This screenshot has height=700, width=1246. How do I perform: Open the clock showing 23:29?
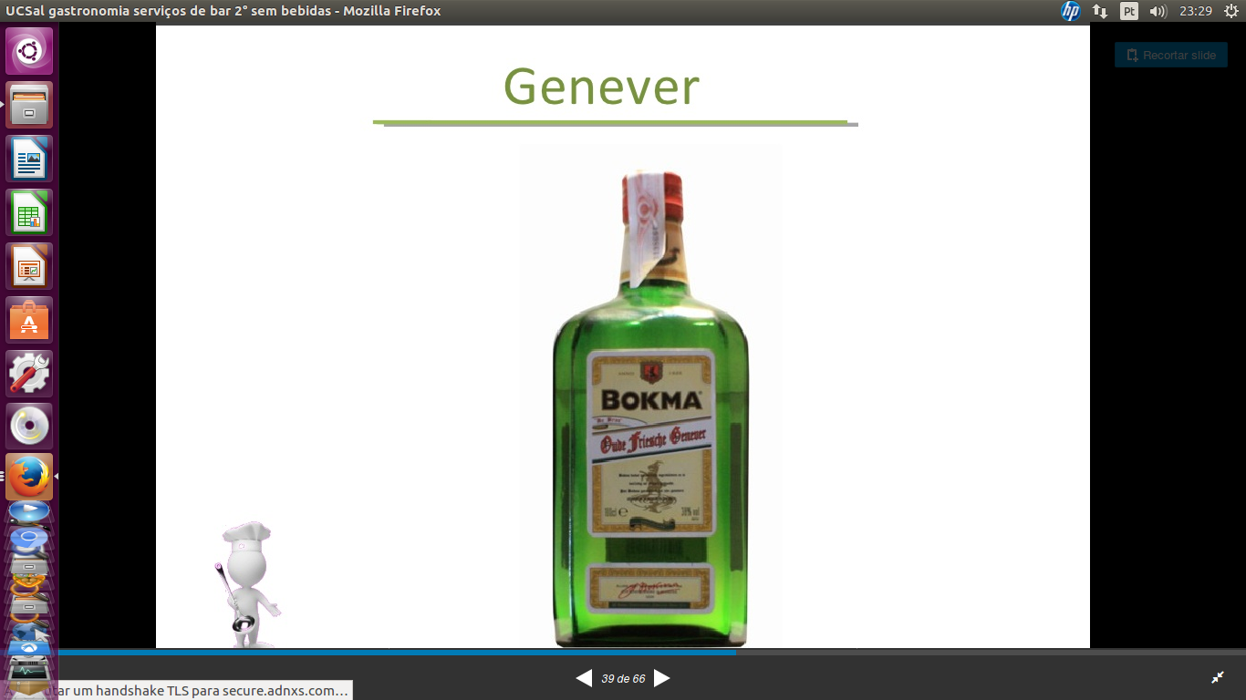pyautogui.click(x=1195, y=11)
